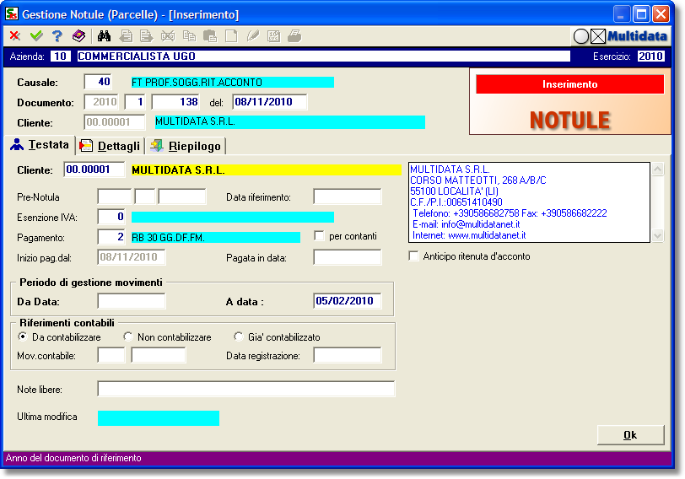Click the second narrow Pre-Notula field
Image resolution: width=685 pixels, height=479 pixels.
144,196
